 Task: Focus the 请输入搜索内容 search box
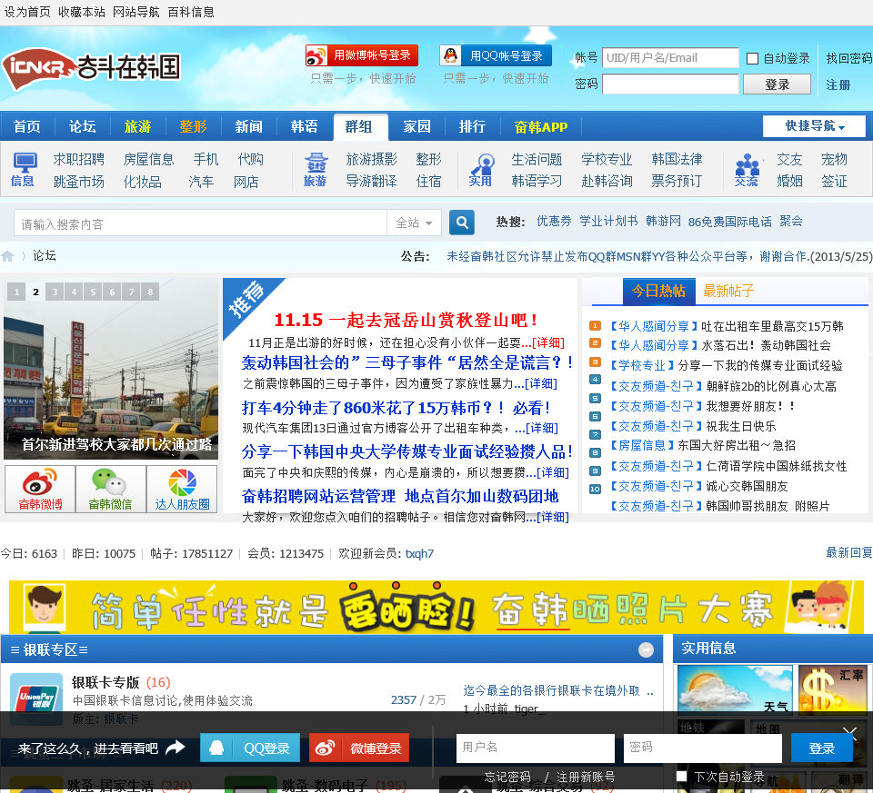[200, 223]
